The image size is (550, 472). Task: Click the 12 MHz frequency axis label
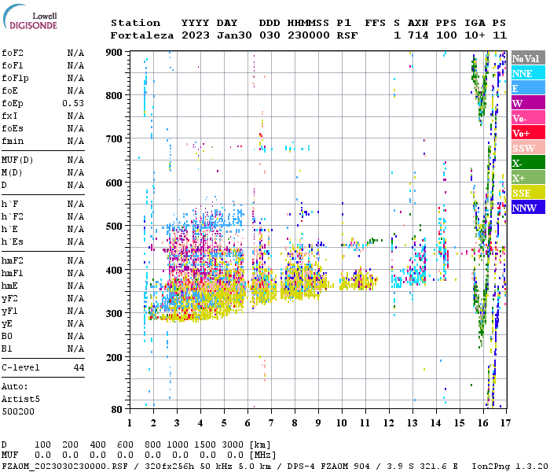(x=389, y=423)
